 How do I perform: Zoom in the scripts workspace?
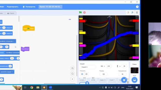pos(72,68)
